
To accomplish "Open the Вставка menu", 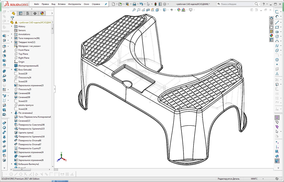I will 61,4.
